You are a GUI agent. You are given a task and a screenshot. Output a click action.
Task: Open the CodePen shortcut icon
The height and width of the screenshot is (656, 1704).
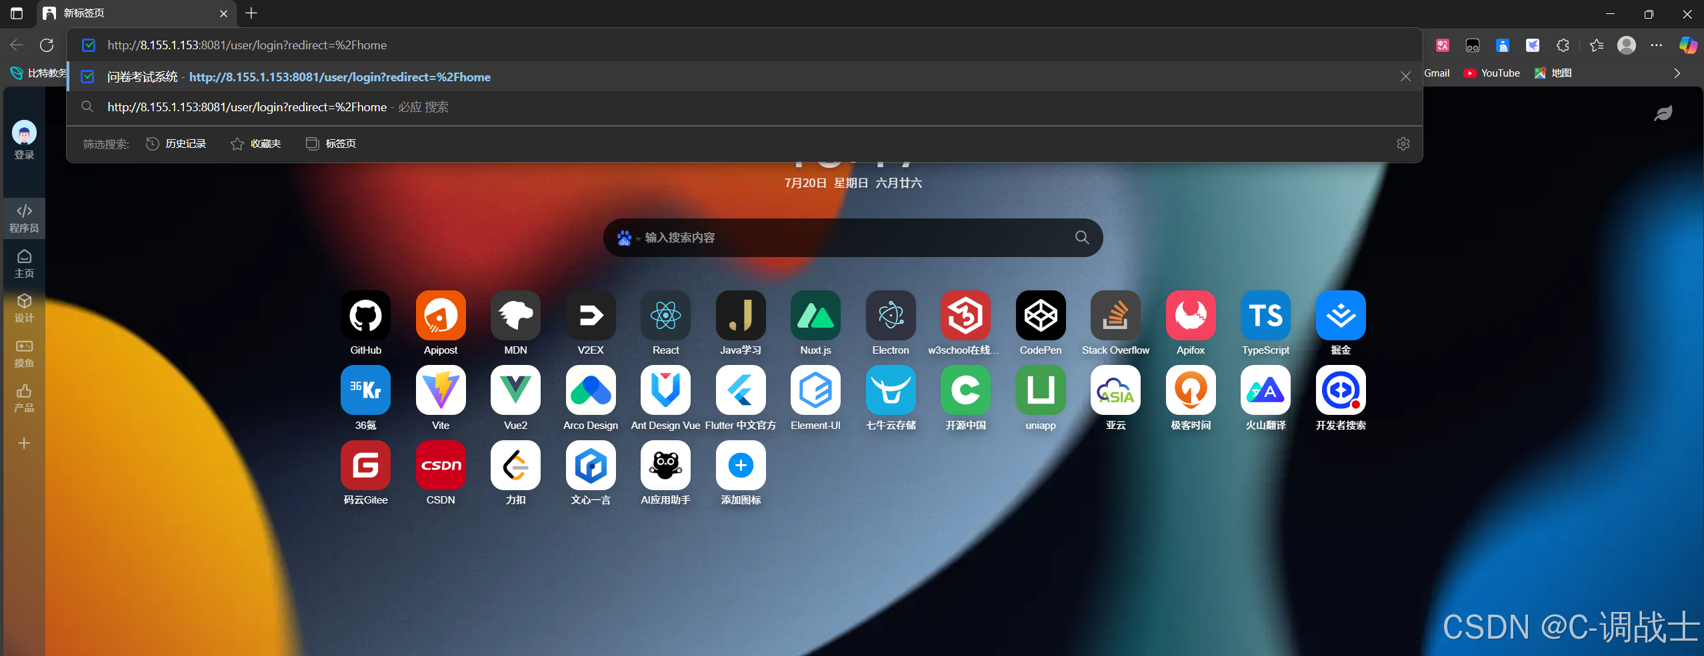pos(1041,315)
